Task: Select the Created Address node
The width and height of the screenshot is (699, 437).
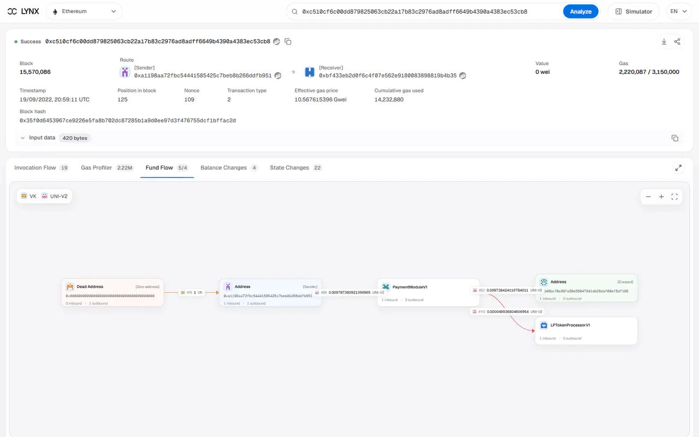Action: point(586,288)
